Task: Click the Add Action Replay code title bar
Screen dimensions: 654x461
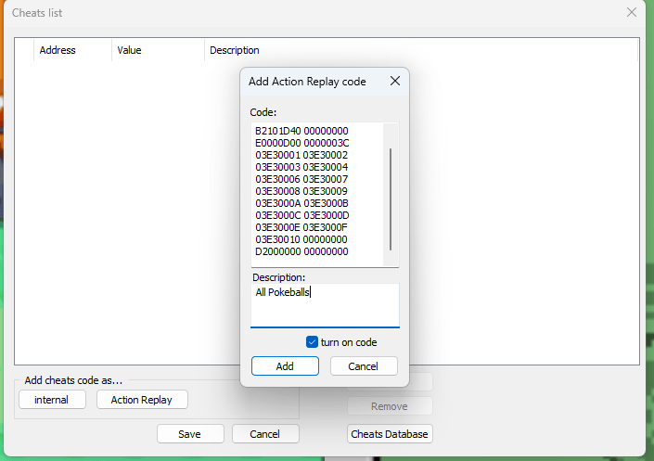Action: click(307, 82)
